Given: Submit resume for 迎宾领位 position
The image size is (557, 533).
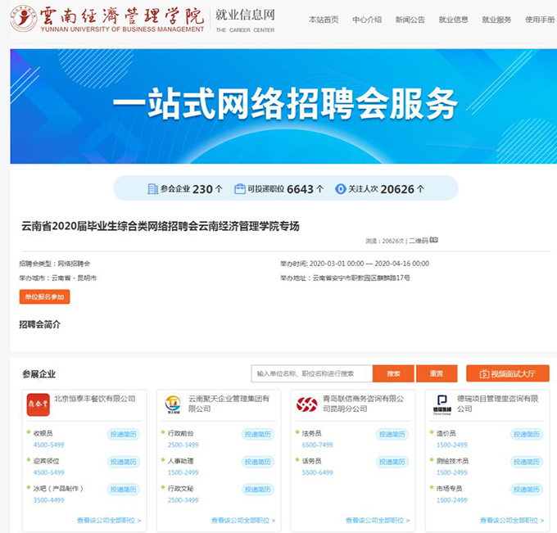Looking at the screenshot, I should (123, 462).
